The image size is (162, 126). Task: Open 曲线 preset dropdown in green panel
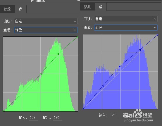(46, 21)
